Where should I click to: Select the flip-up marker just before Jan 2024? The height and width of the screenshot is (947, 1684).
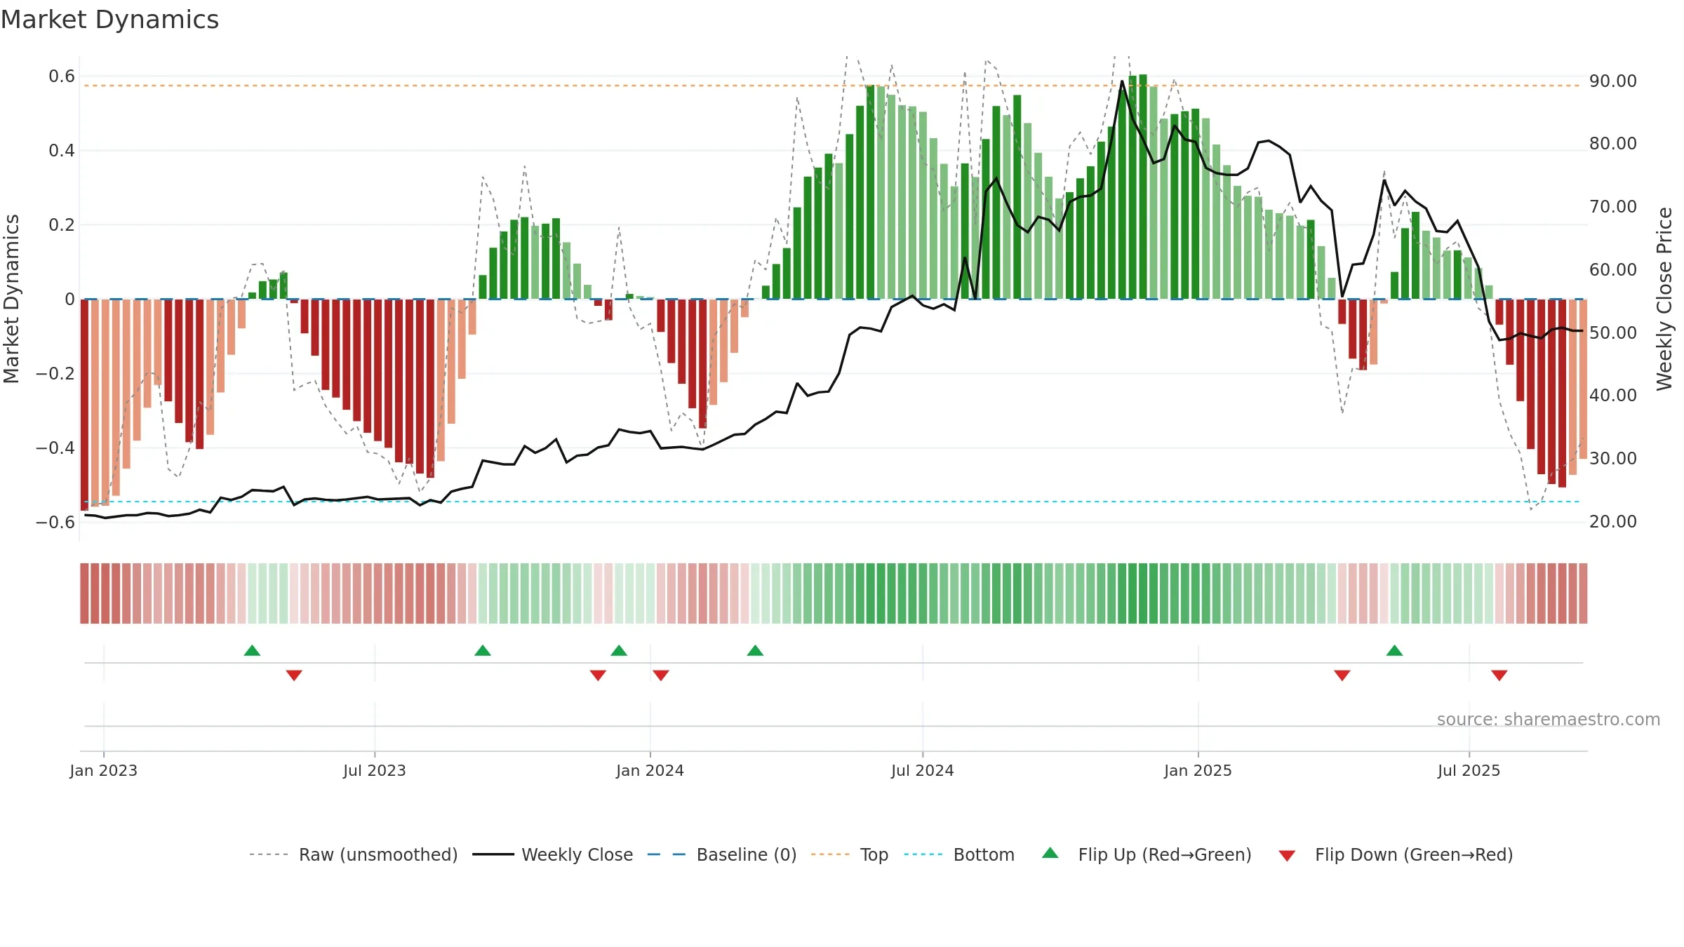coord(619,650)
